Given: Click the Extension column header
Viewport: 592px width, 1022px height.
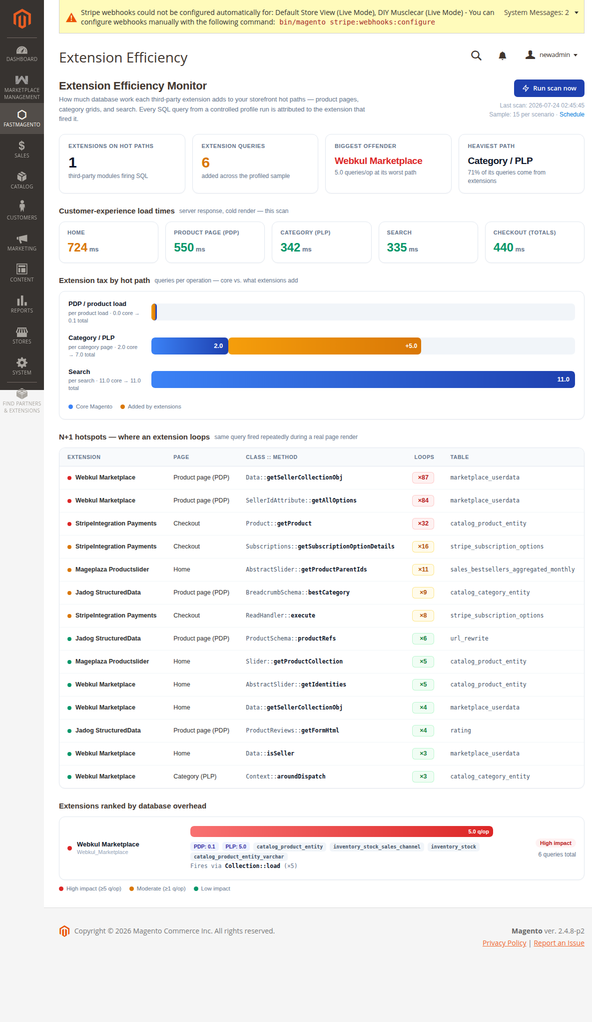Looking at the screenshot, I should [x=84, y=457].
